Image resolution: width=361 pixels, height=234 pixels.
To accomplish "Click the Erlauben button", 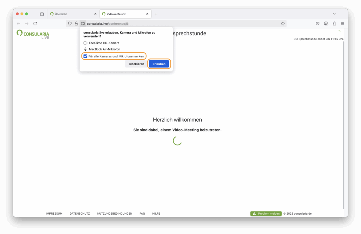I will (x=159, y=64).
